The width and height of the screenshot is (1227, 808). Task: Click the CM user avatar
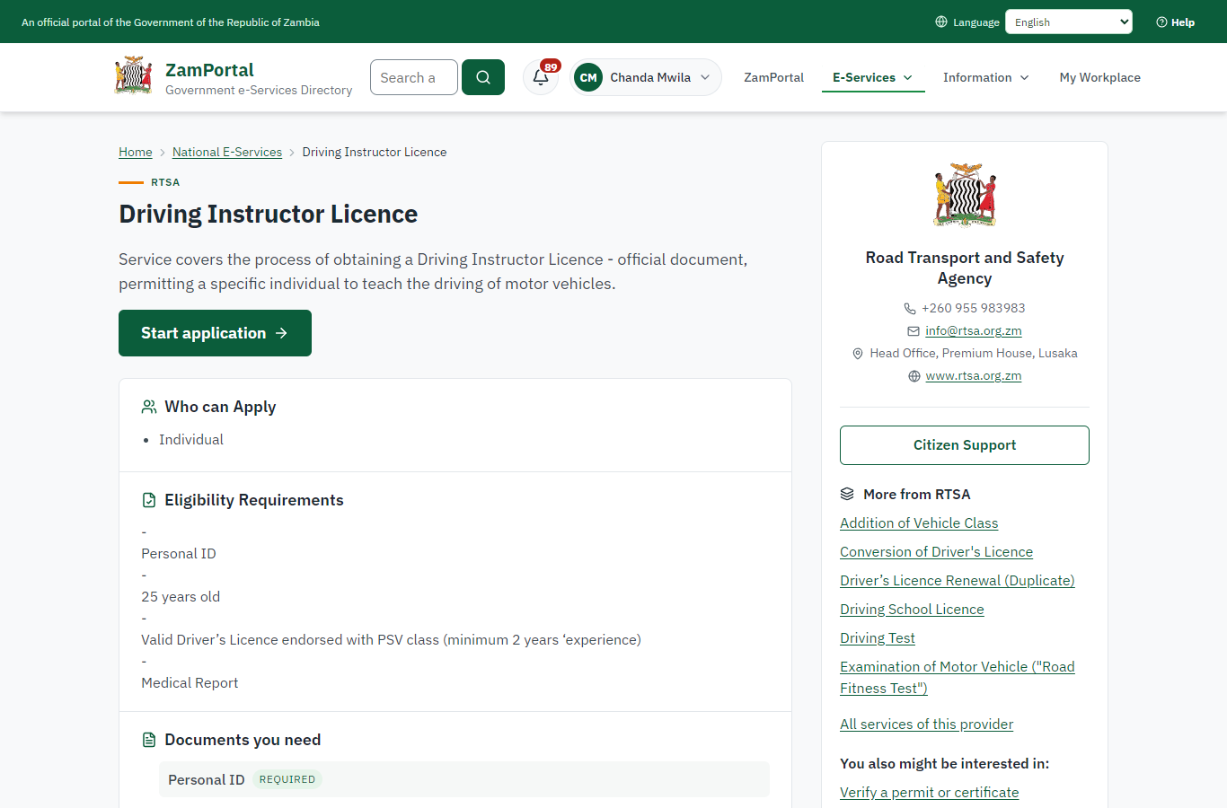point(588,77)
